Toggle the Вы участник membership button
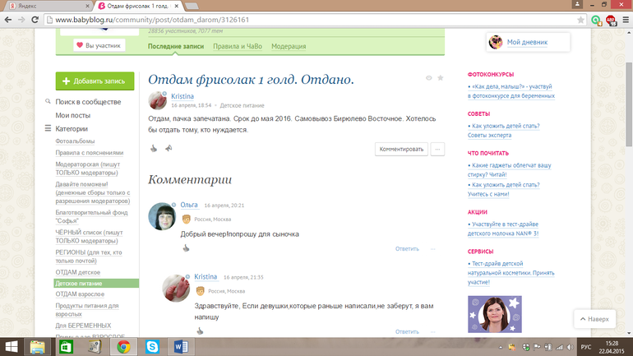This screenshot has width=633, height=356. click(x=99, y=46)
